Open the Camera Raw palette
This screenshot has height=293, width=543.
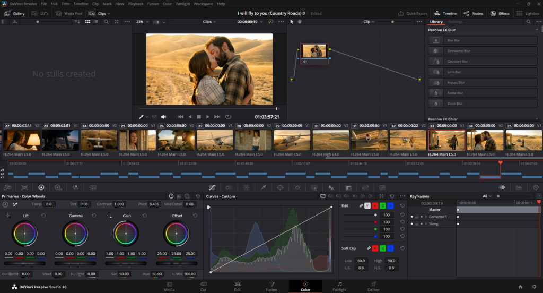[x=7, y=187]
